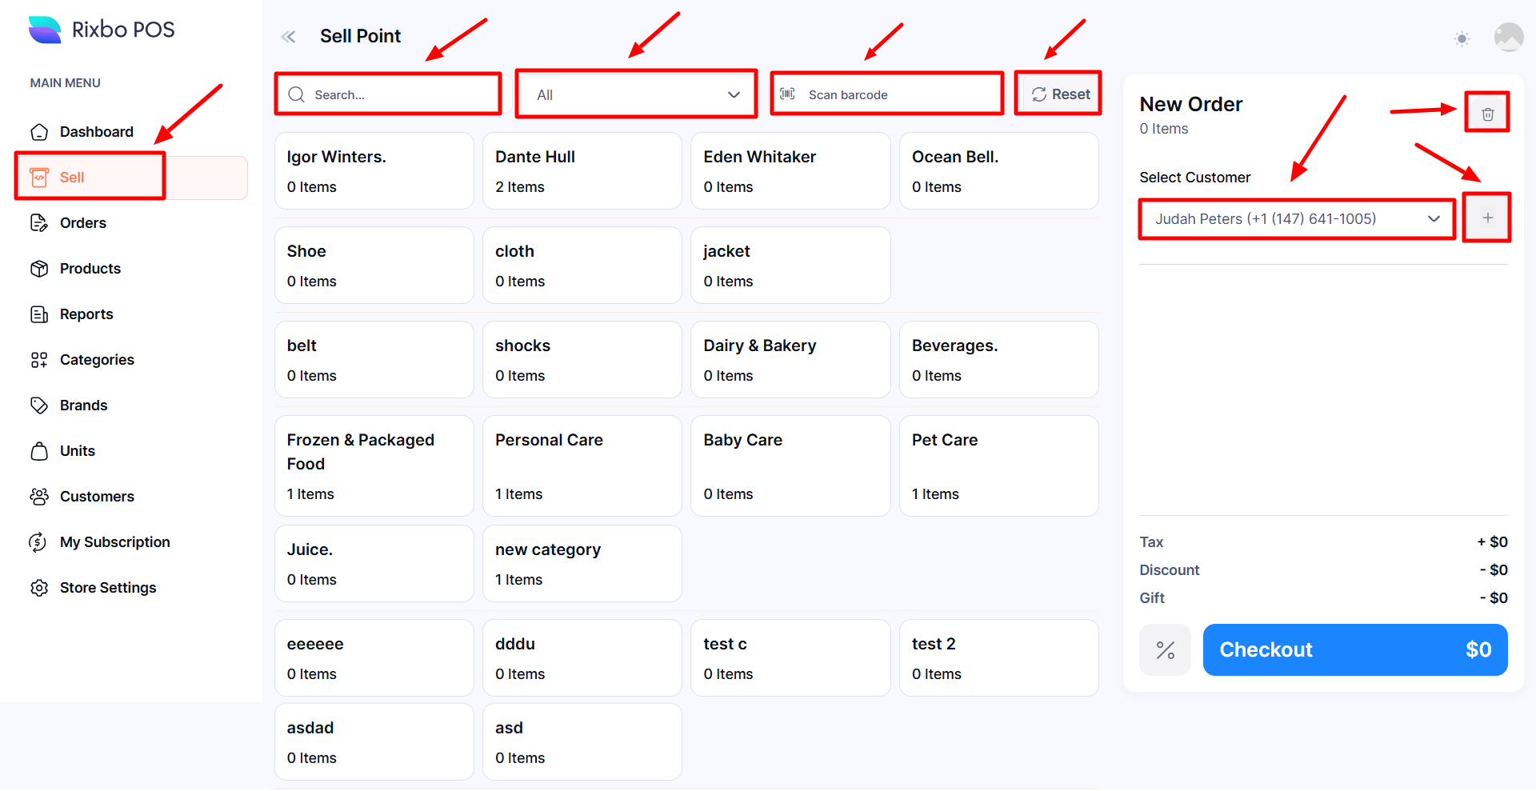The width and height of the screenshot is (1536, 791).
Task: Go to Orders in main menu
Action: point(82,223)
